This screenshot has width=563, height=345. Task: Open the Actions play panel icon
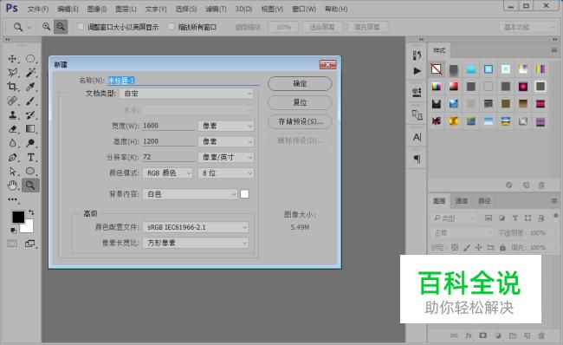417,71
